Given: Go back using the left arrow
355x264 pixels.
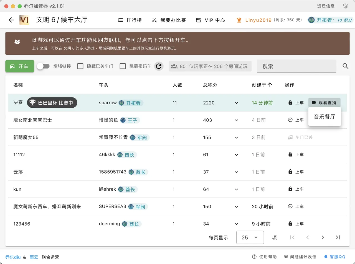Looking at the screenshot, I should [11, 20].
